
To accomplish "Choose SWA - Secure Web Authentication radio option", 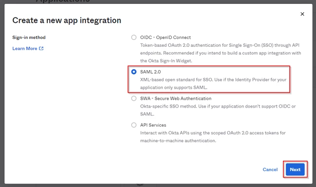I will (x=134, y=98).
